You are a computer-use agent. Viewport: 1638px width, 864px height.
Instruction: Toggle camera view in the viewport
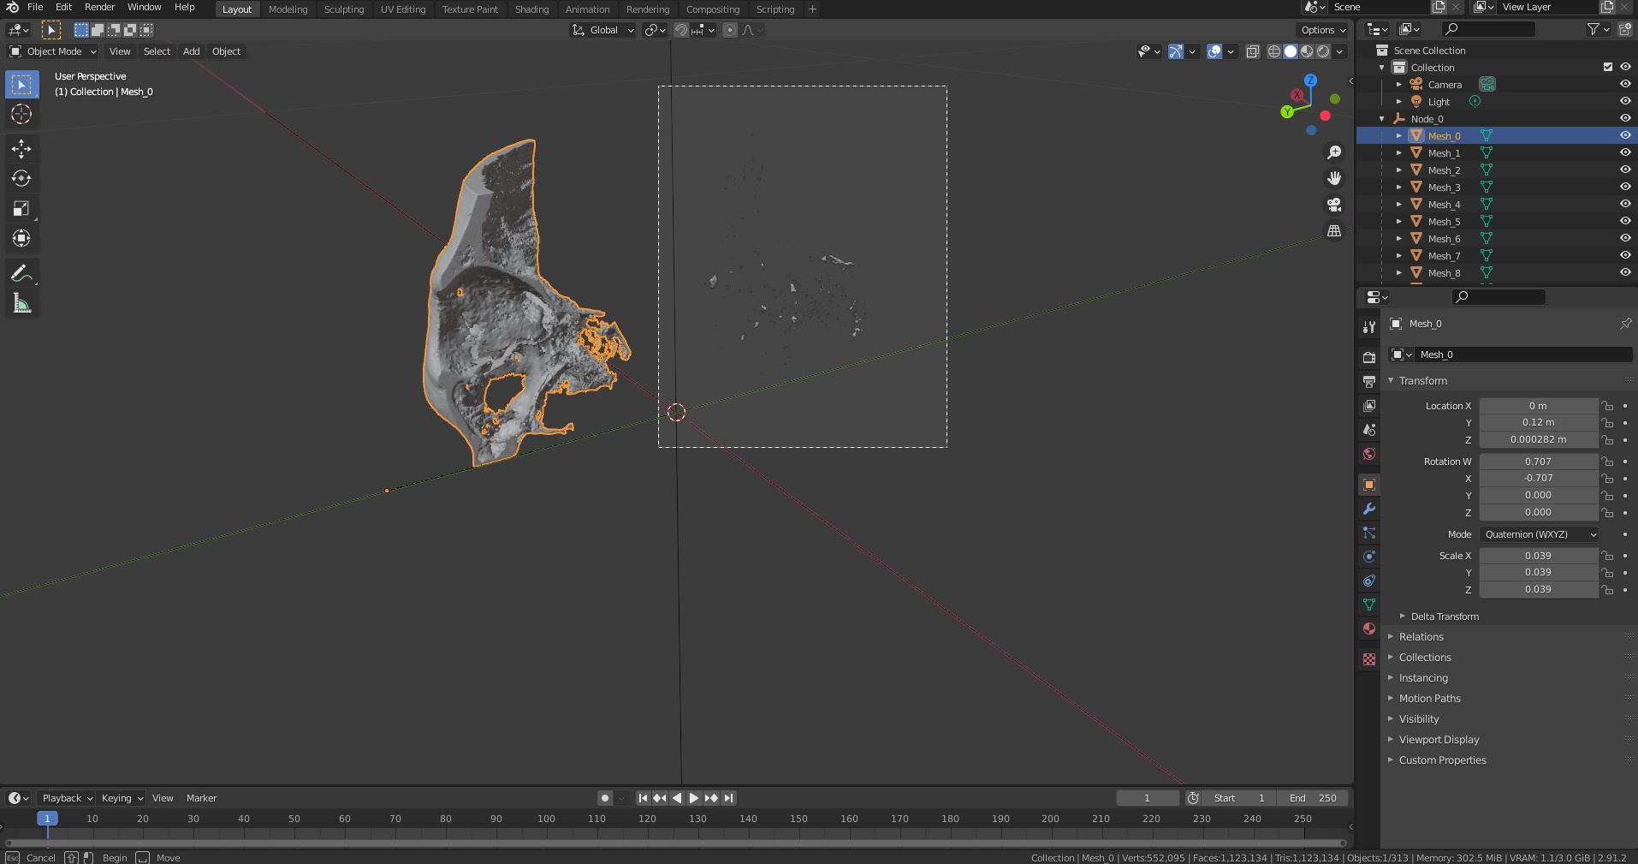point(1333,205)
